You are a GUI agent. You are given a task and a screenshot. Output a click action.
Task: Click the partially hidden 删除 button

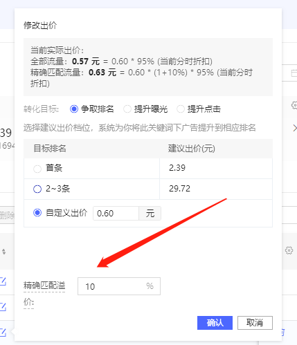point(7,216)
